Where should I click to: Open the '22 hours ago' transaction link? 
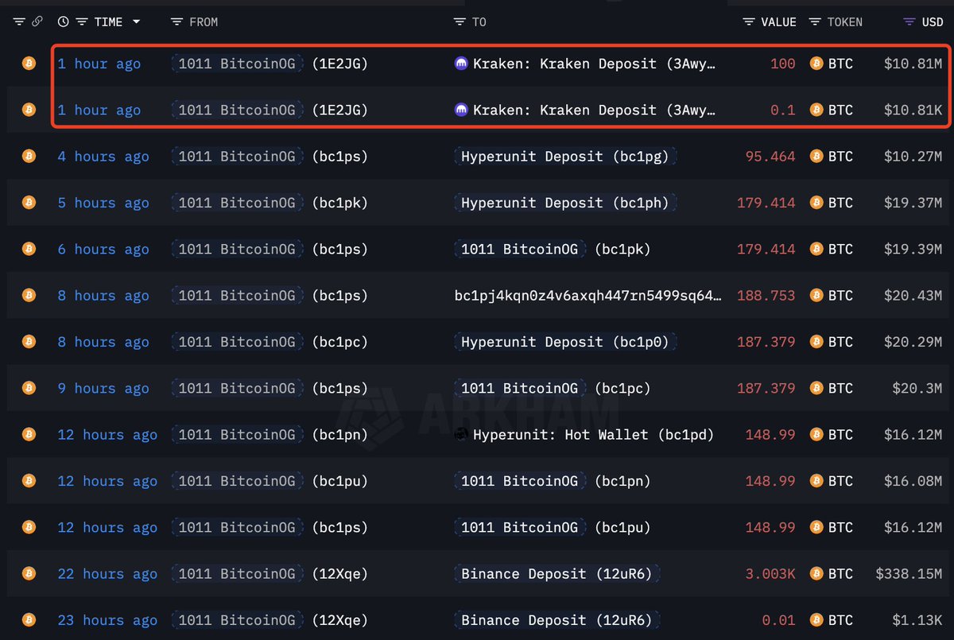[x=107, y=574]
